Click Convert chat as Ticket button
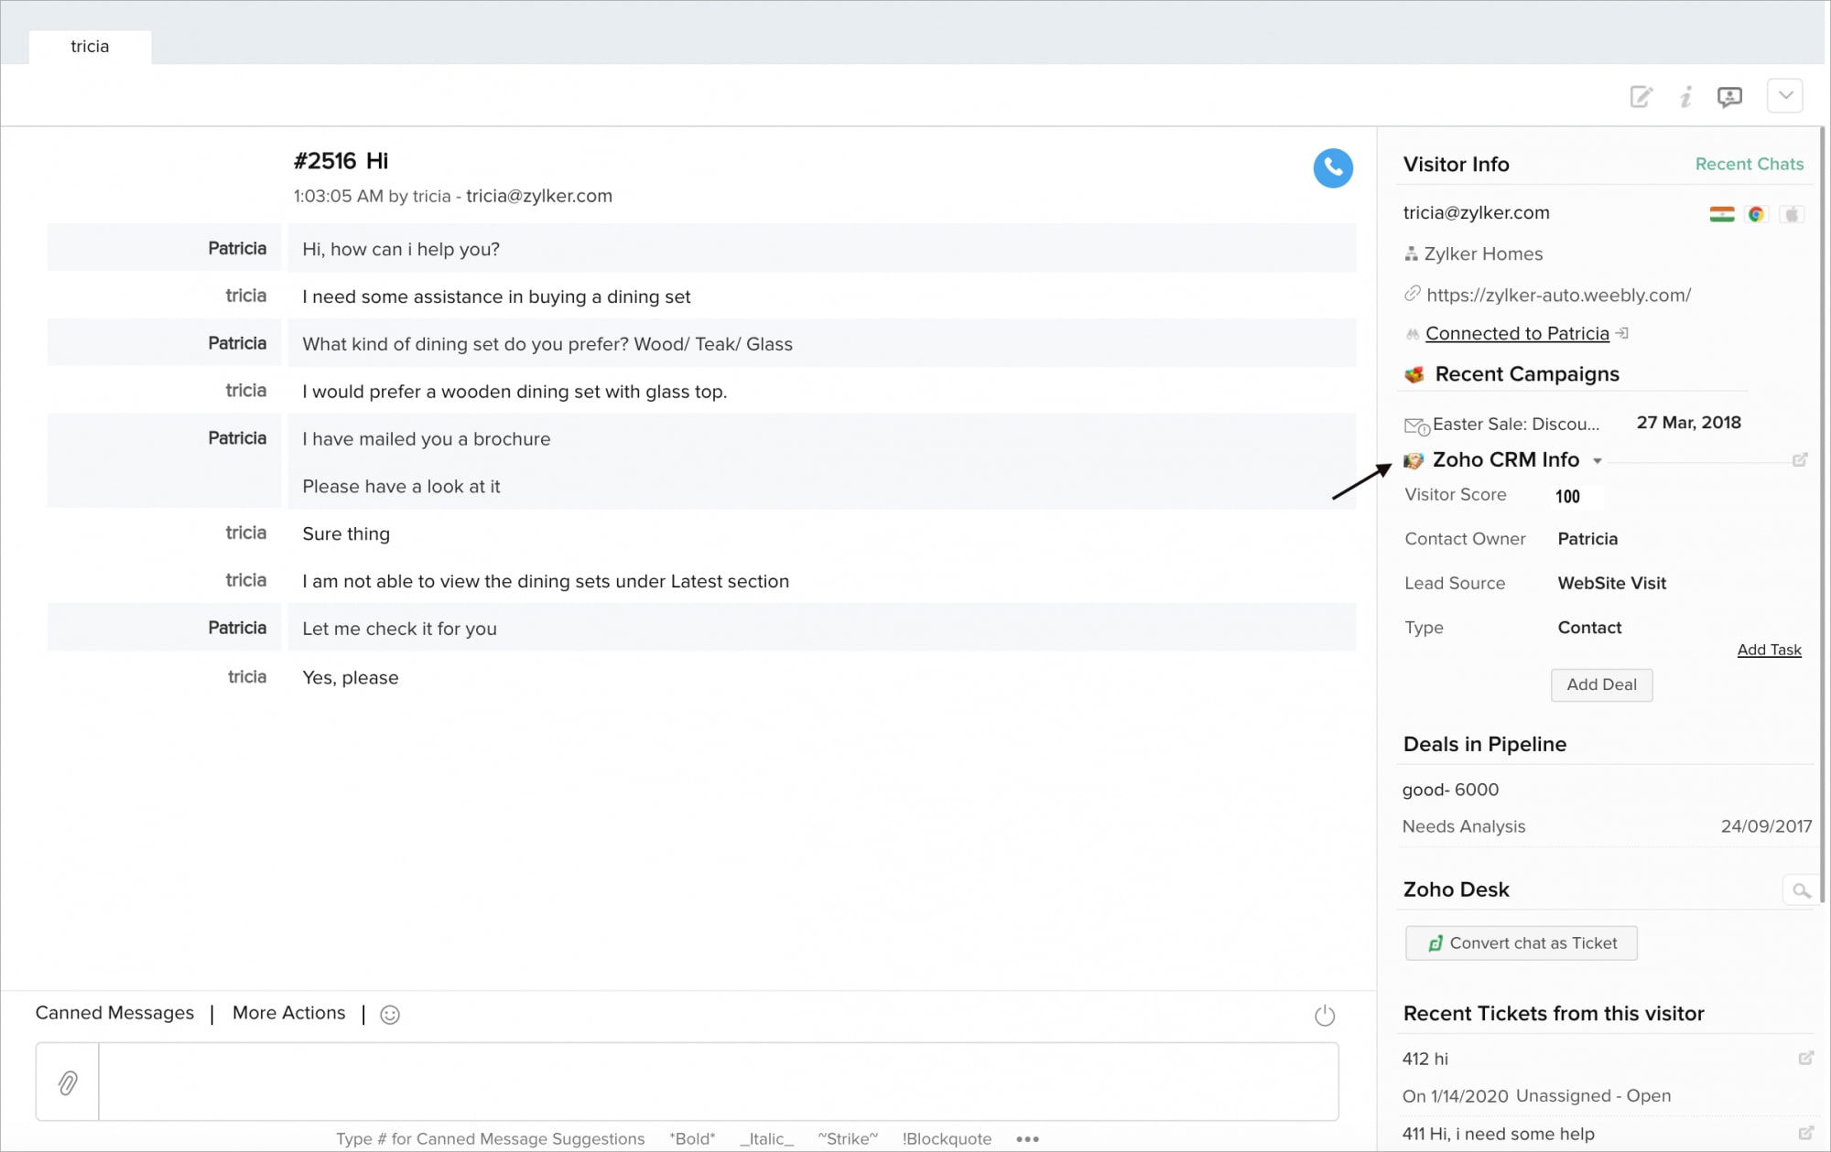This screenshot has width=1831, height=1152. (x=1522, y=943)
